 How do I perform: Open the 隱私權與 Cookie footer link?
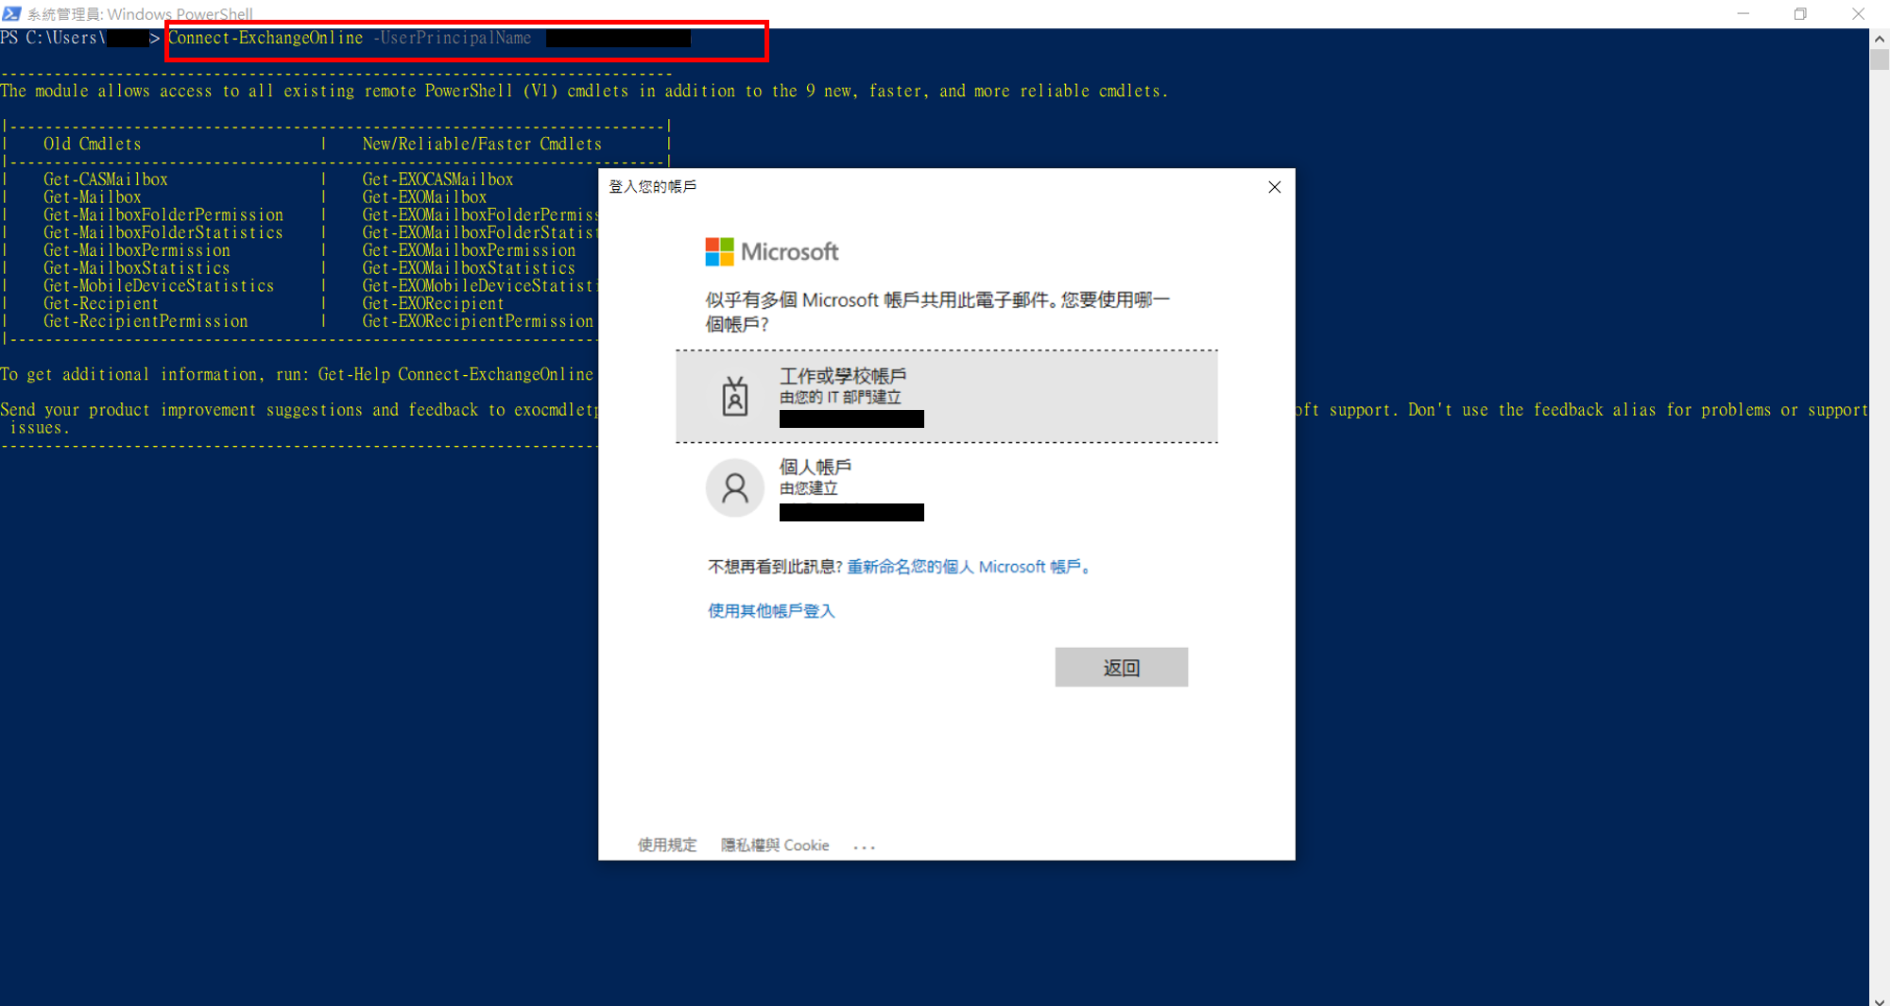click(x=774, y=845)
